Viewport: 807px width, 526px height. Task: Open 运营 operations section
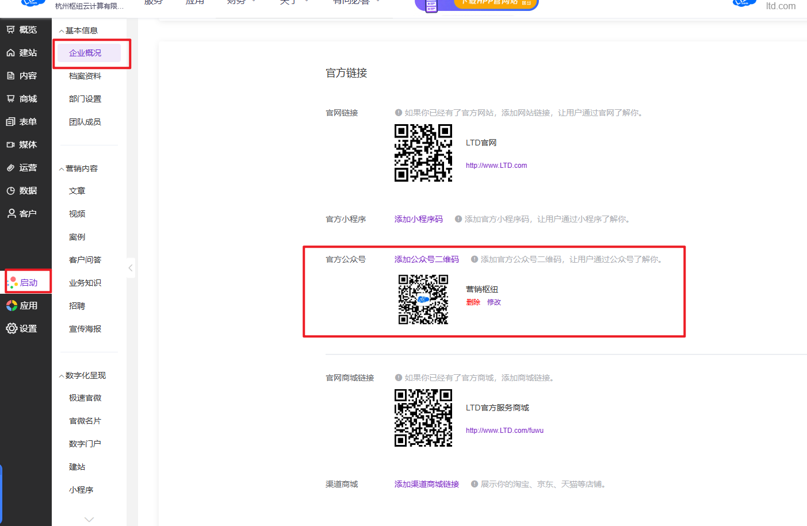pos(22,167)
